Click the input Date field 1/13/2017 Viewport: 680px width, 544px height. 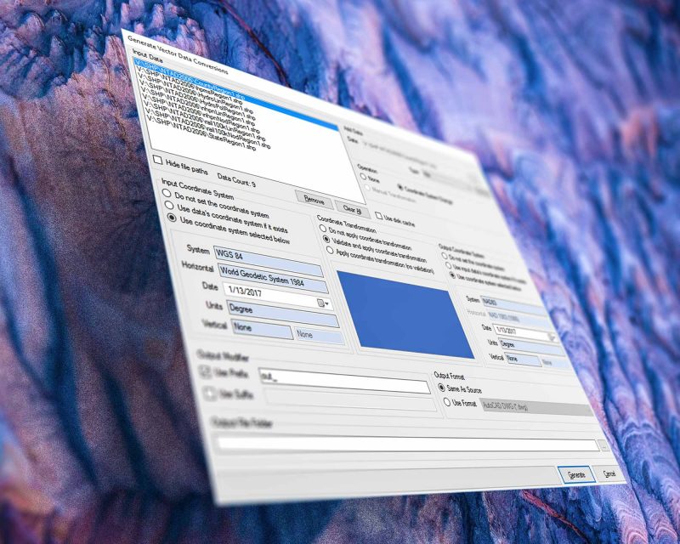click(x=278, y=297)
